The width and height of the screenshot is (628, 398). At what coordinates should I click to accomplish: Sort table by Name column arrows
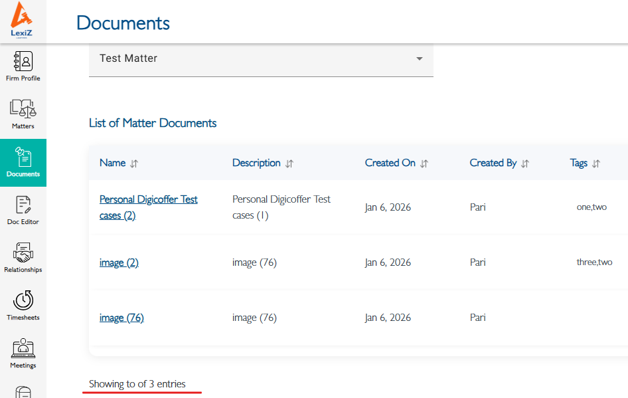click(x=134, y=163)
